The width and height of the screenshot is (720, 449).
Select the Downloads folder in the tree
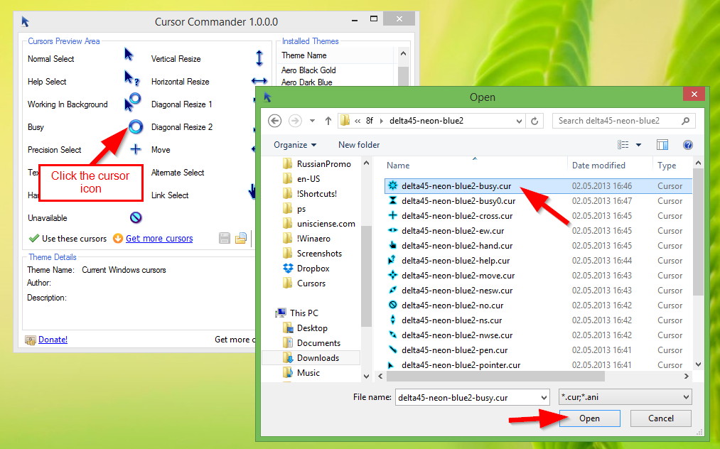(x=318, y=357)
